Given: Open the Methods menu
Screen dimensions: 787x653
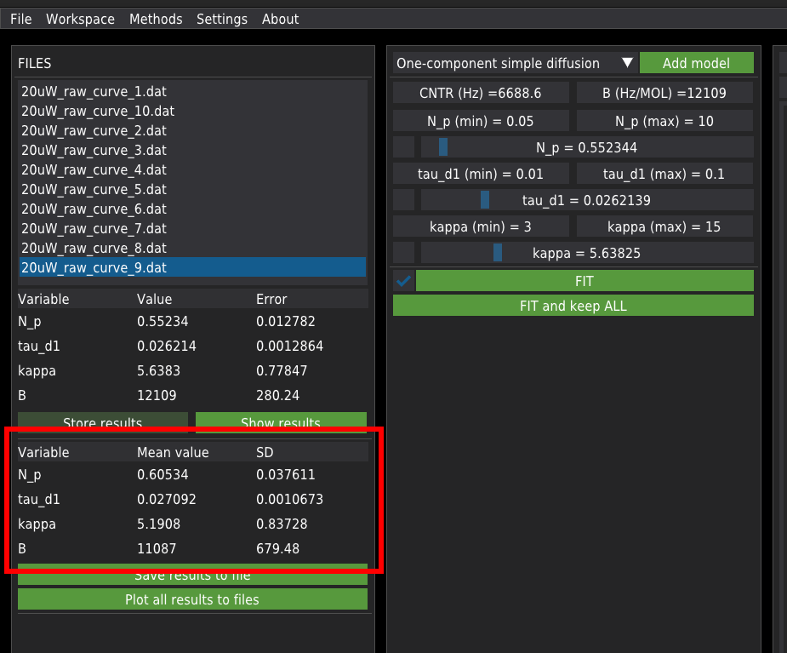Looking at the screenshot, I should tap(156, 19).
